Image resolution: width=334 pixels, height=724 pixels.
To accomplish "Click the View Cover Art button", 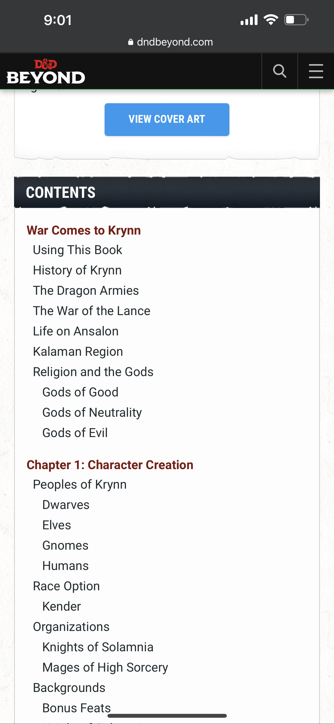I will coord(167,119).
